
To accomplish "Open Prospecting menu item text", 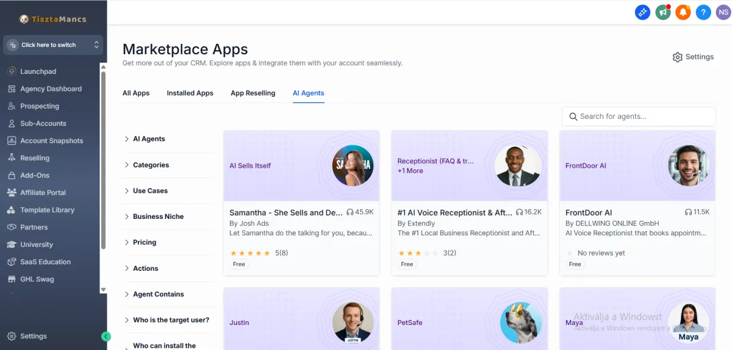I will 40,106.
